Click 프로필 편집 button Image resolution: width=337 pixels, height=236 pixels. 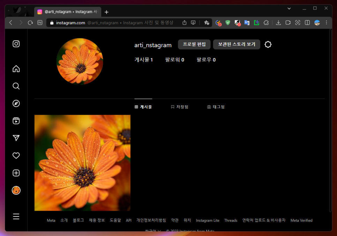[194, 44]
